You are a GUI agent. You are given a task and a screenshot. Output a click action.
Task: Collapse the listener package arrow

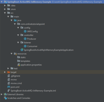[18, 42]
